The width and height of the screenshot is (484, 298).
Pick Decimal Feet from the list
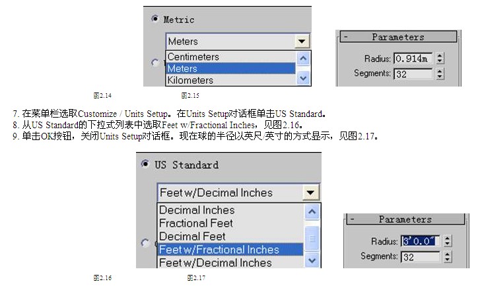192,236
